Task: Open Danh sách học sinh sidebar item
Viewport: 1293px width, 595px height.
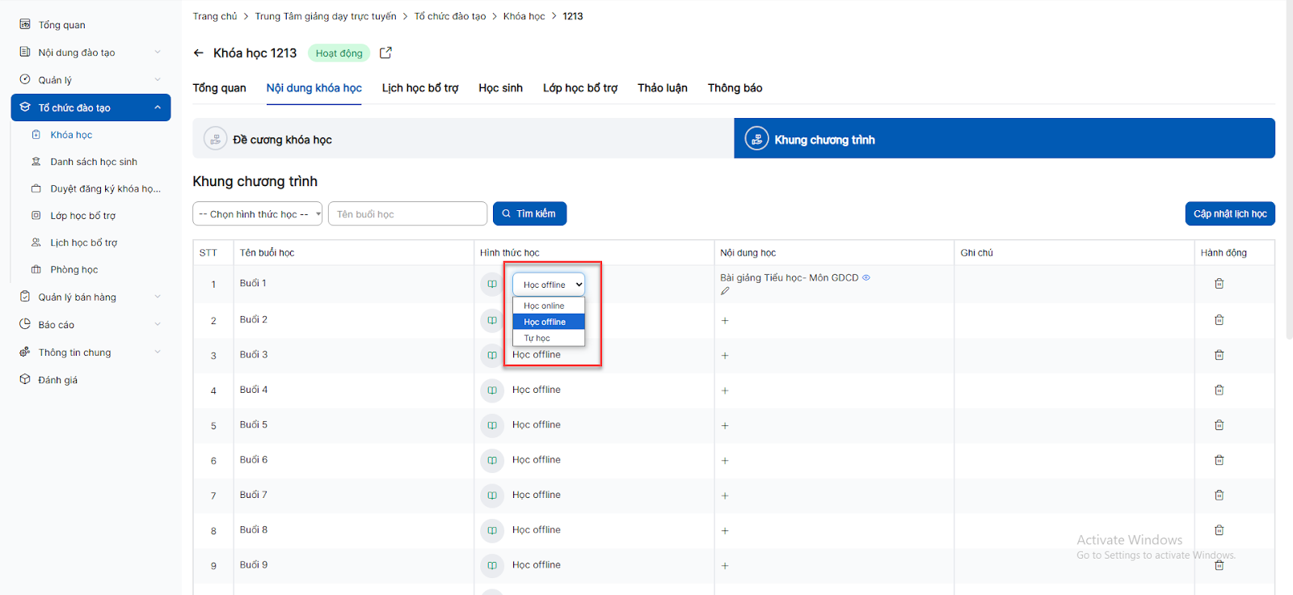Action: pos(94,162)
